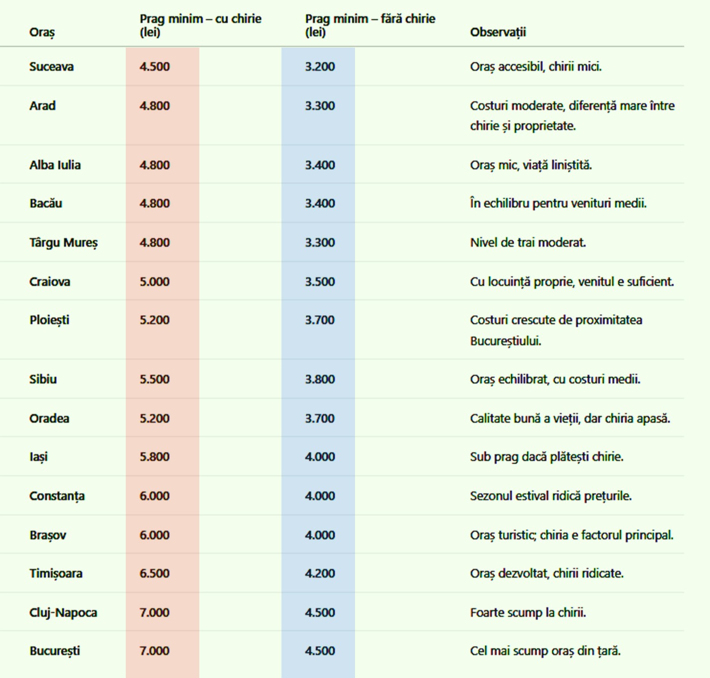Viewport: 710px width, 678px height.
Task: Click the "Oraș" column header
Action: (42, 32)
